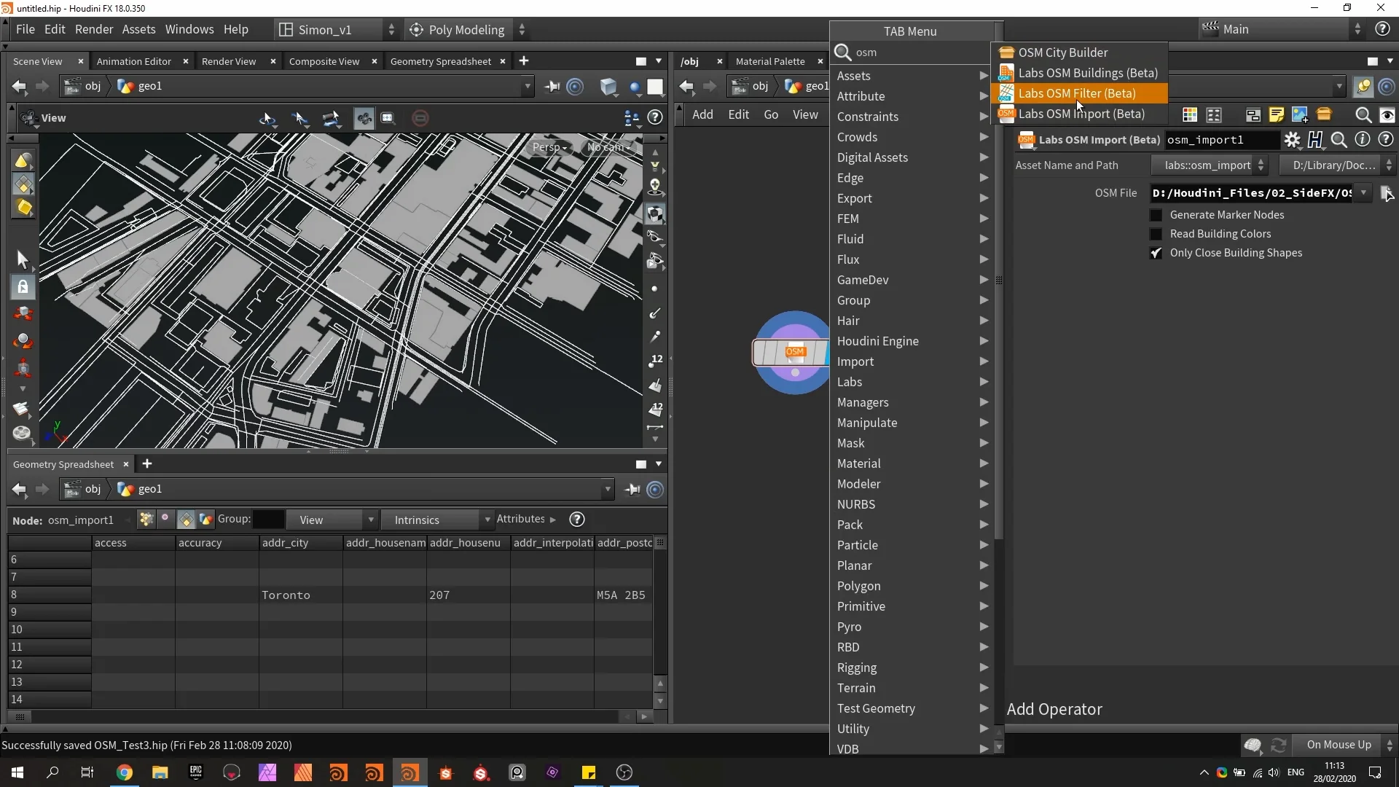Open the No cam camera dropdown
This screenshot has height=787, width=1399.
[610, 148]
